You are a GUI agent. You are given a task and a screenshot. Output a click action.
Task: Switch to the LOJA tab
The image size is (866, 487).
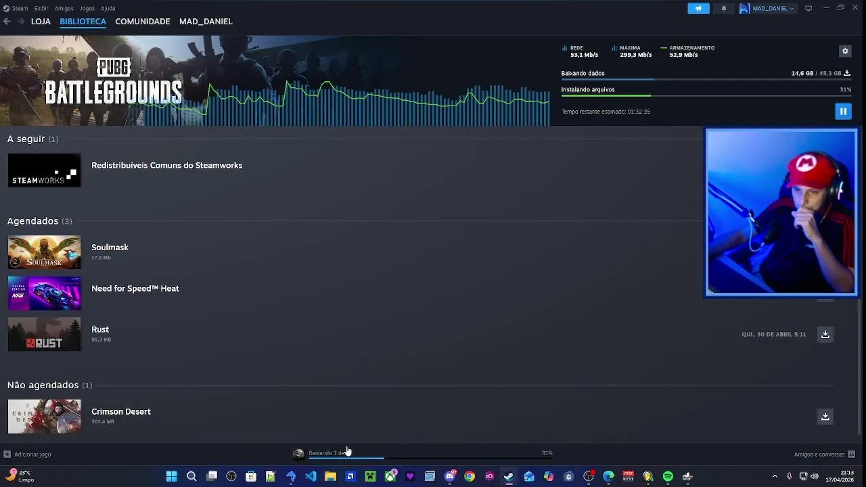pyautogui.click(x=41, y=22)
